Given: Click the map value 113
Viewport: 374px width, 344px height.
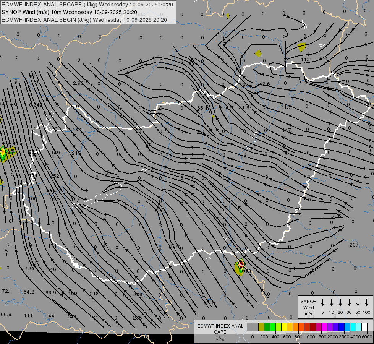Looking at the screenshot, I should [305, 60].
